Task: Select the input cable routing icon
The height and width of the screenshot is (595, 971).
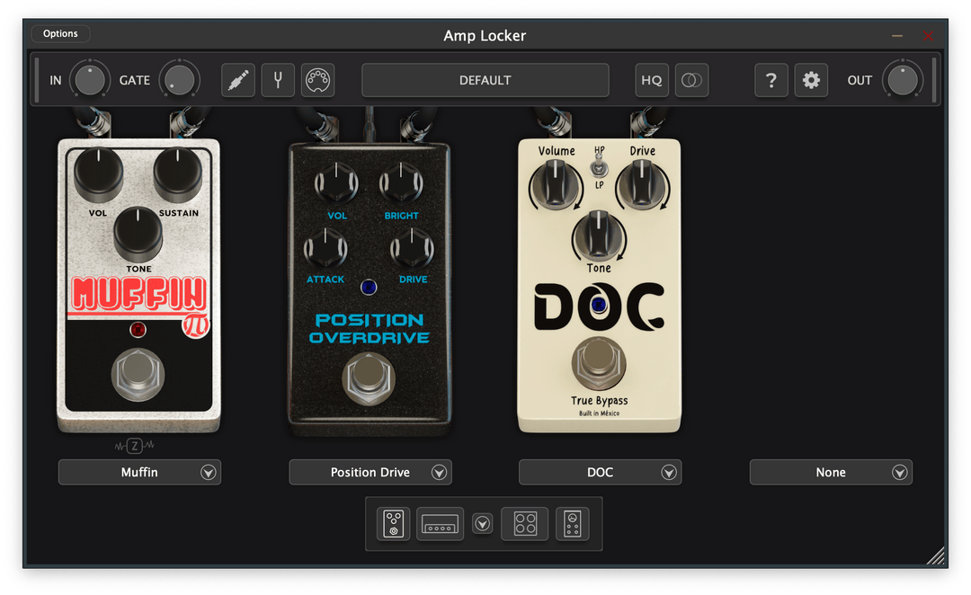Action: point(237,80)
